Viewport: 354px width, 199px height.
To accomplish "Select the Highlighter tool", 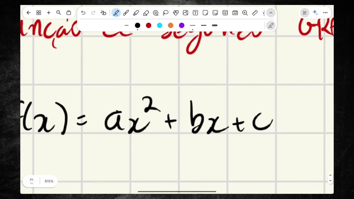I will (x=136, y=13).
